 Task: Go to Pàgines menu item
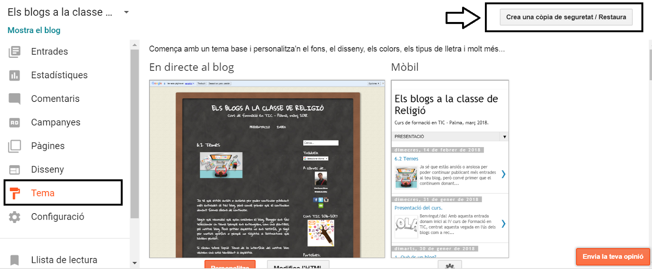48,146
